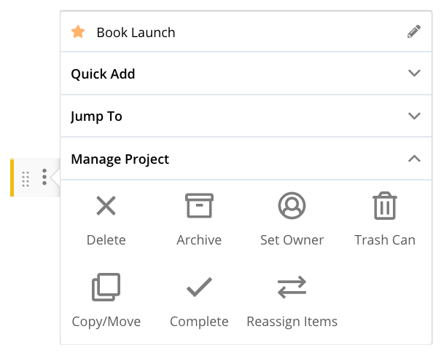This screenshot has width=441, height=353.
Task: Mark project with Complete checkmark icon
Action: (199, 287)
